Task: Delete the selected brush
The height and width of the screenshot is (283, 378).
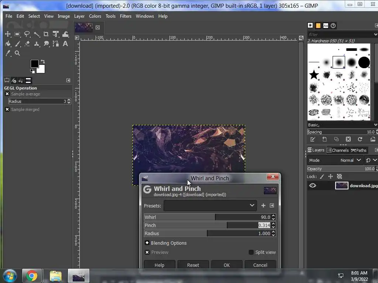Action: (348, 139)
